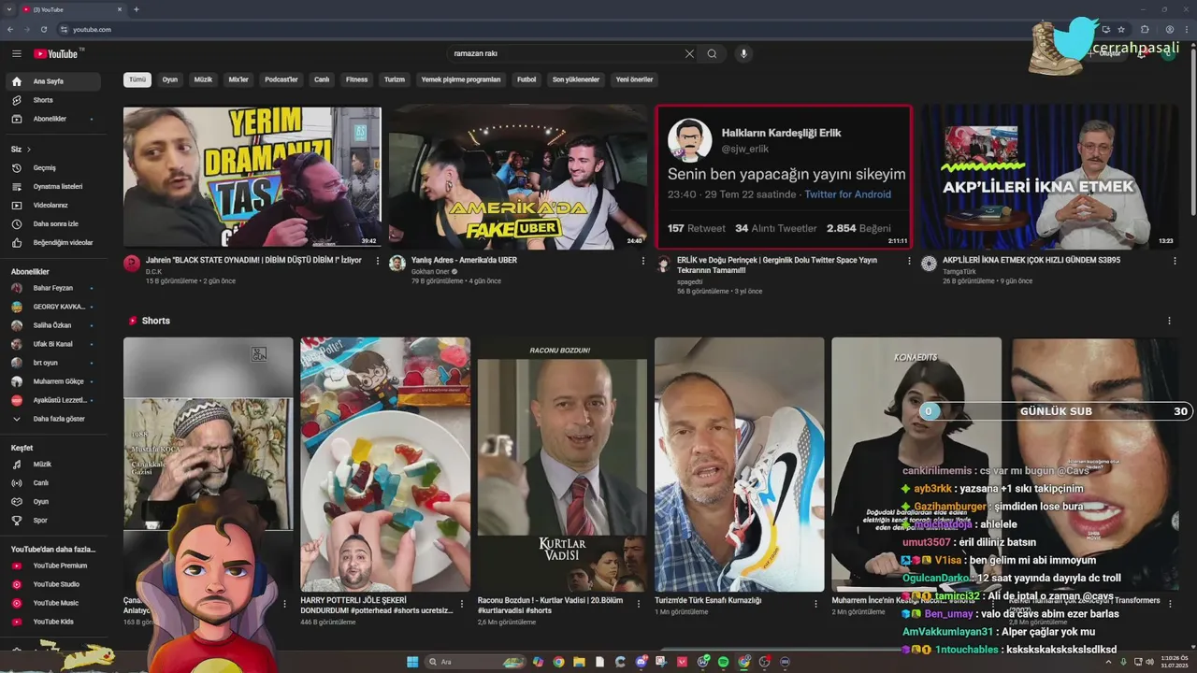Select Yemek pişirme programları chip
This screenshot has height=673, width=1197.
click(461, 79)
